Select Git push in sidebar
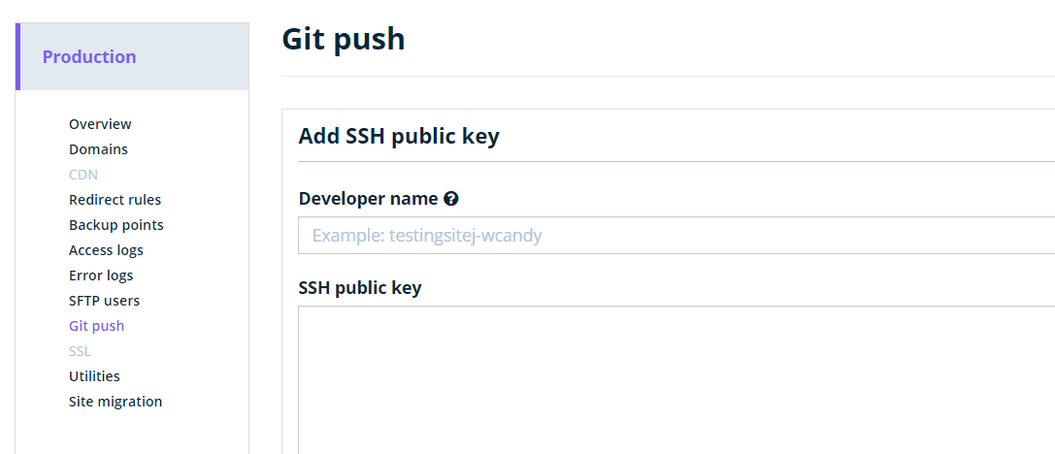This screenshot has height=454, width=1055. [x=96, y=326]
